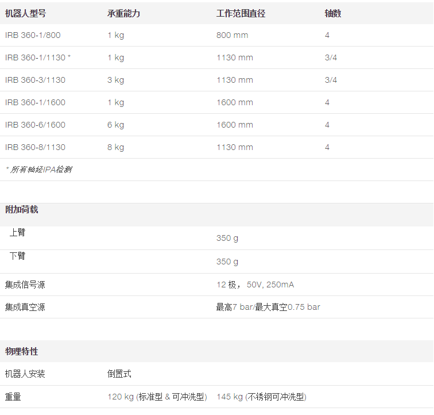Viewport: 434px width, 415px height.
Task: Click the footnote 所有轴经IPA检测
Action: (x=39, y=170)
